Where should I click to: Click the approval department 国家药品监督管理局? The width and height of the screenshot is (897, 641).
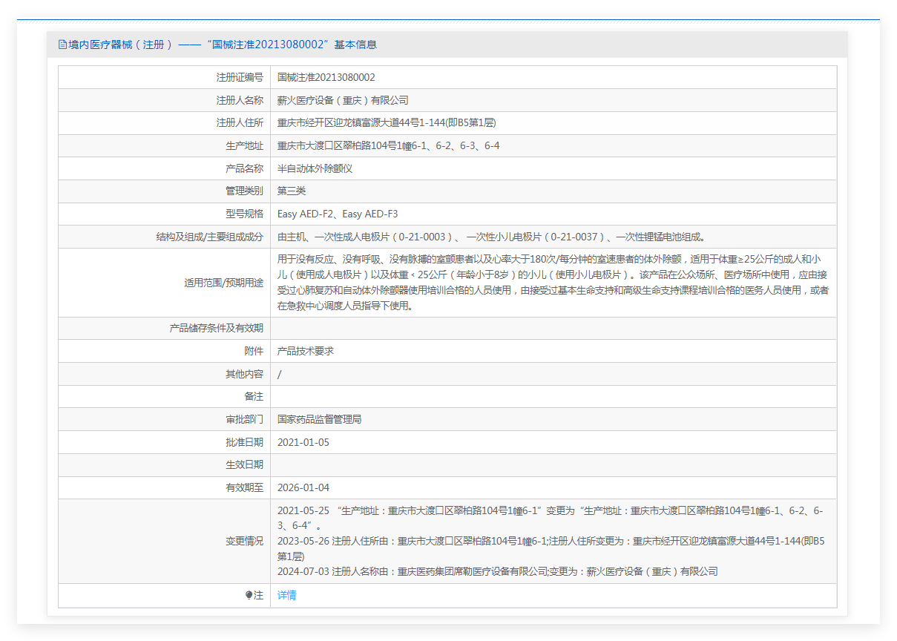pos(319,419)
